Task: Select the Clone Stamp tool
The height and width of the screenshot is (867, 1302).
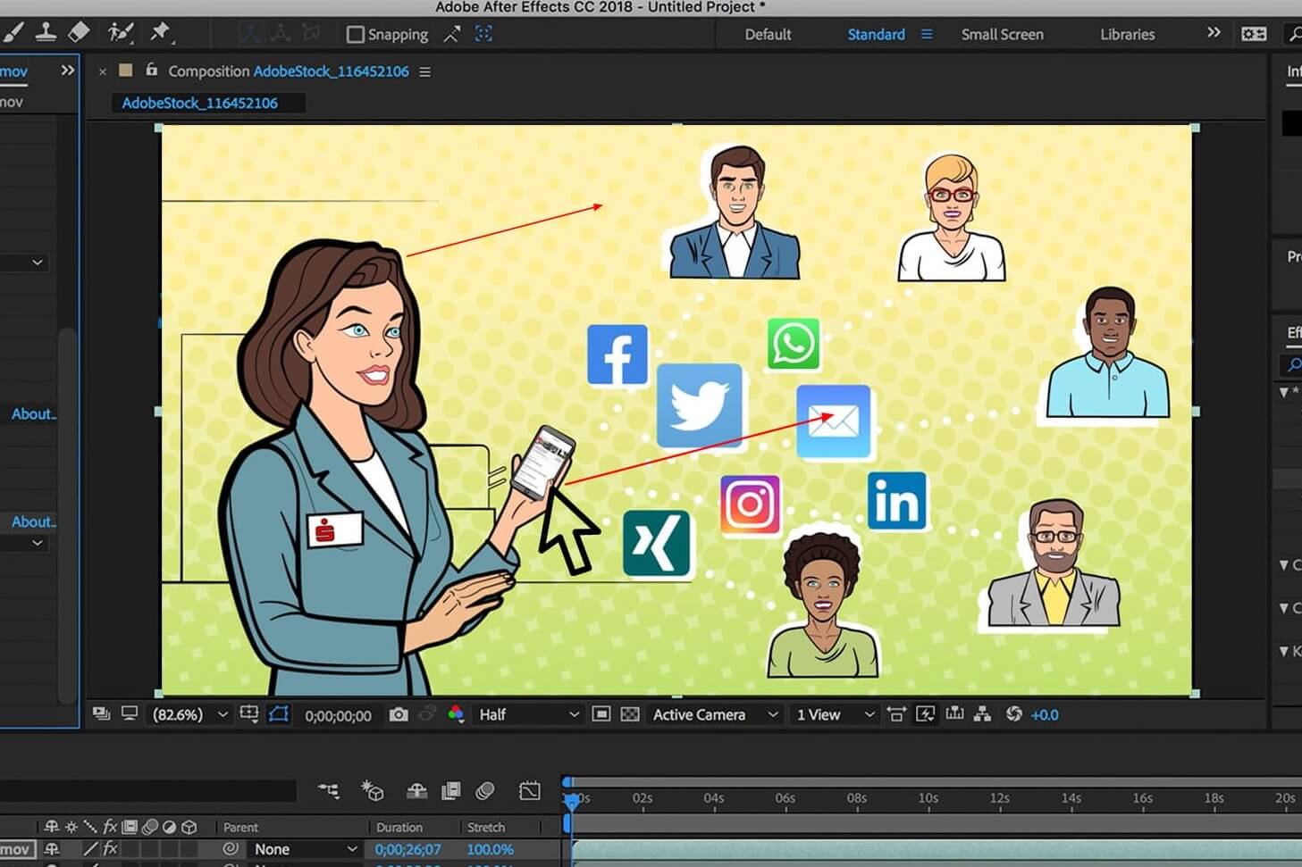Action: (x=46, y=33)
